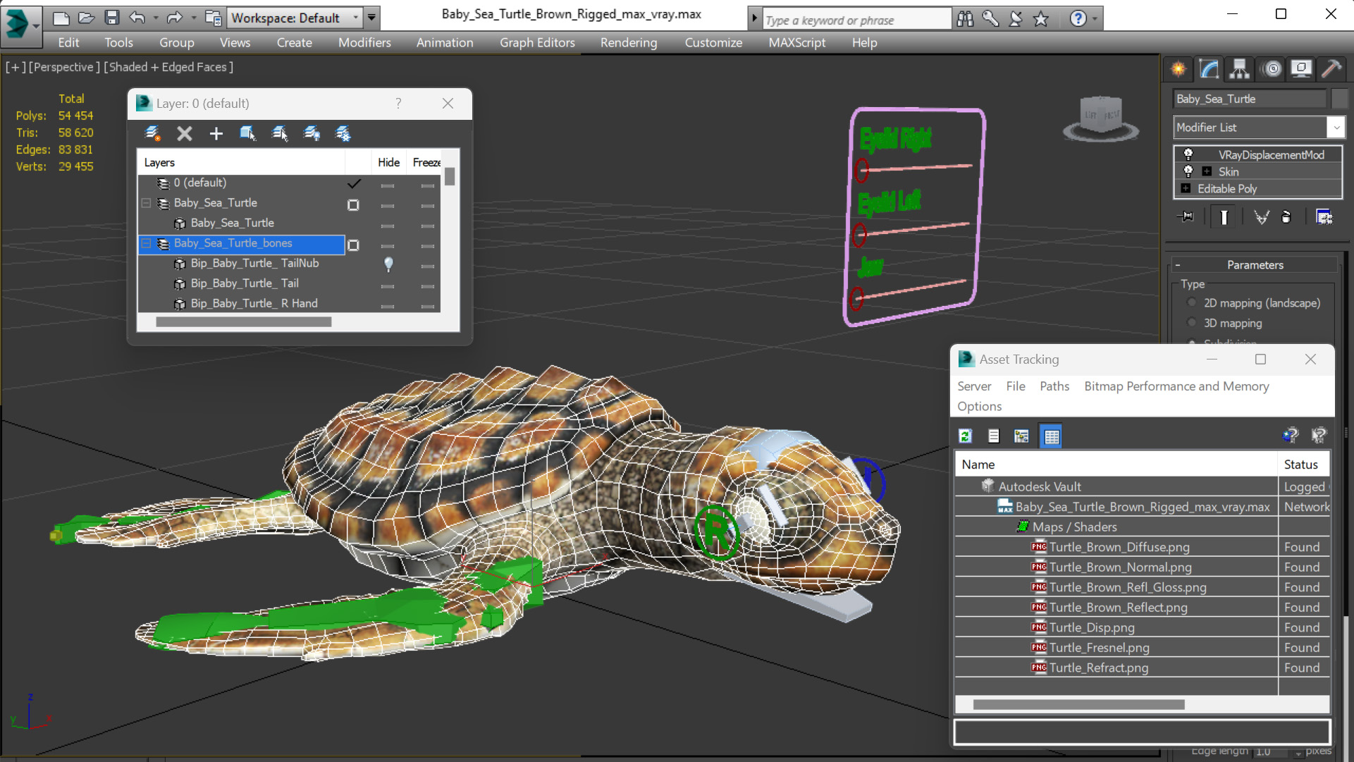Open the MAXScript menu

[796, 42]
